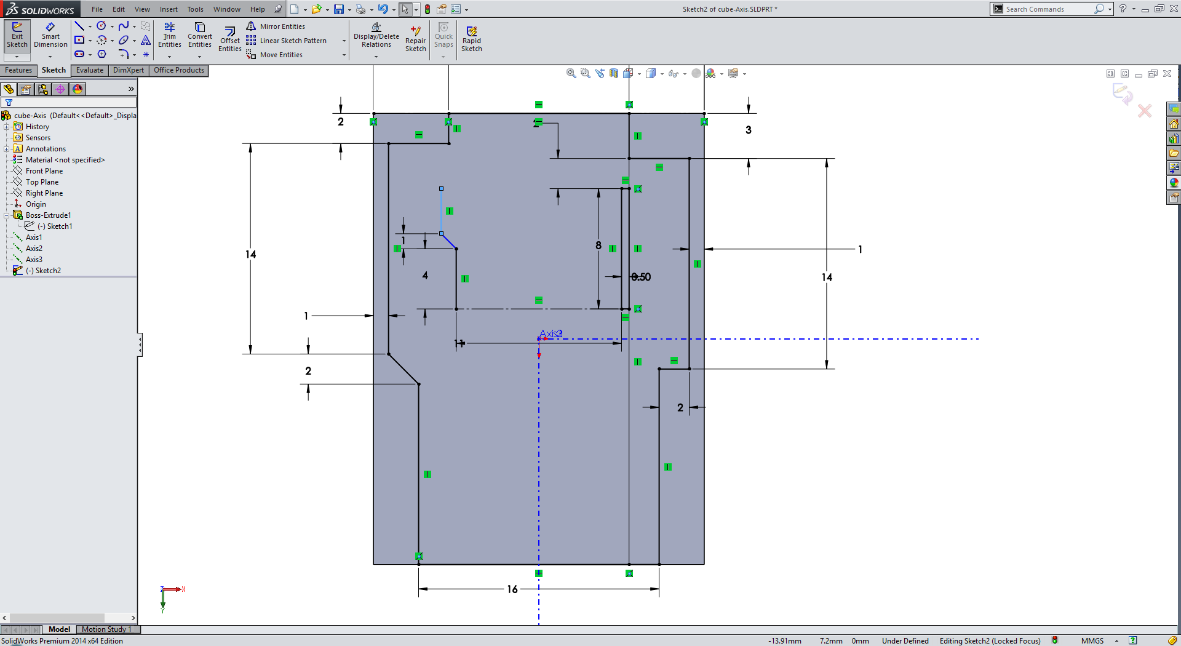
Task: Open the PropertyManager tab
Action: tap(26, 89)
